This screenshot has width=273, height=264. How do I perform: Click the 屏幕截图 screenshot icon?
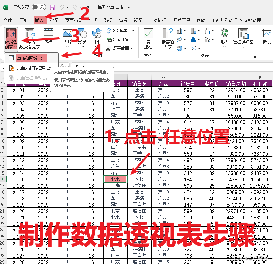tap(109, 48)
